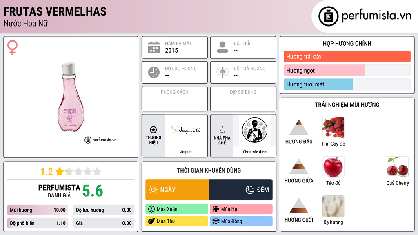Click the Trải nghiệm mùi hương heading

pos(347,105)
